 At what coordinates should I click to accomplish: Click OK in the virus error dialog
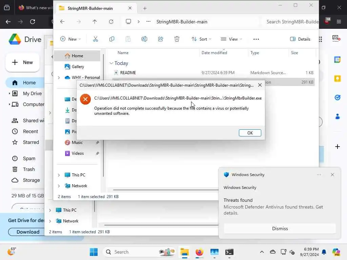point(250,133)
